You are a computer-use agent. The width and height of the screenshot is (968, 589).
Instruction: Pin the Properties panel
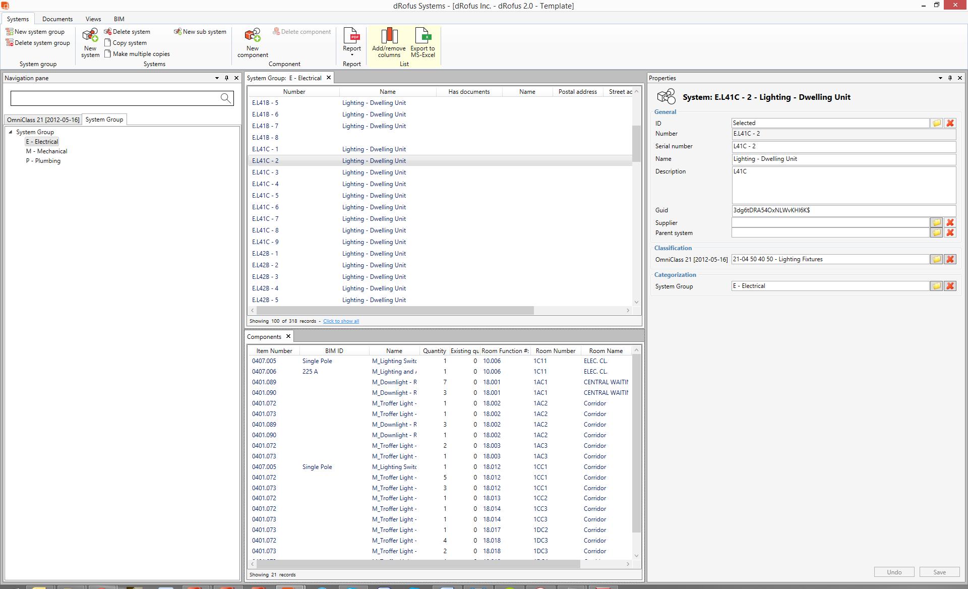coord(950,78)
